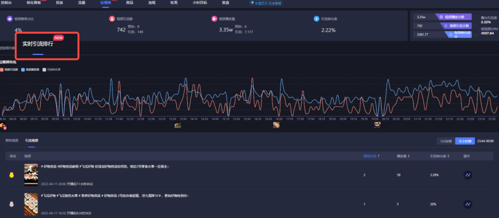Select the 短视频 tab
499x218 pixels.
pyautogui.click(x=106, y=3)
